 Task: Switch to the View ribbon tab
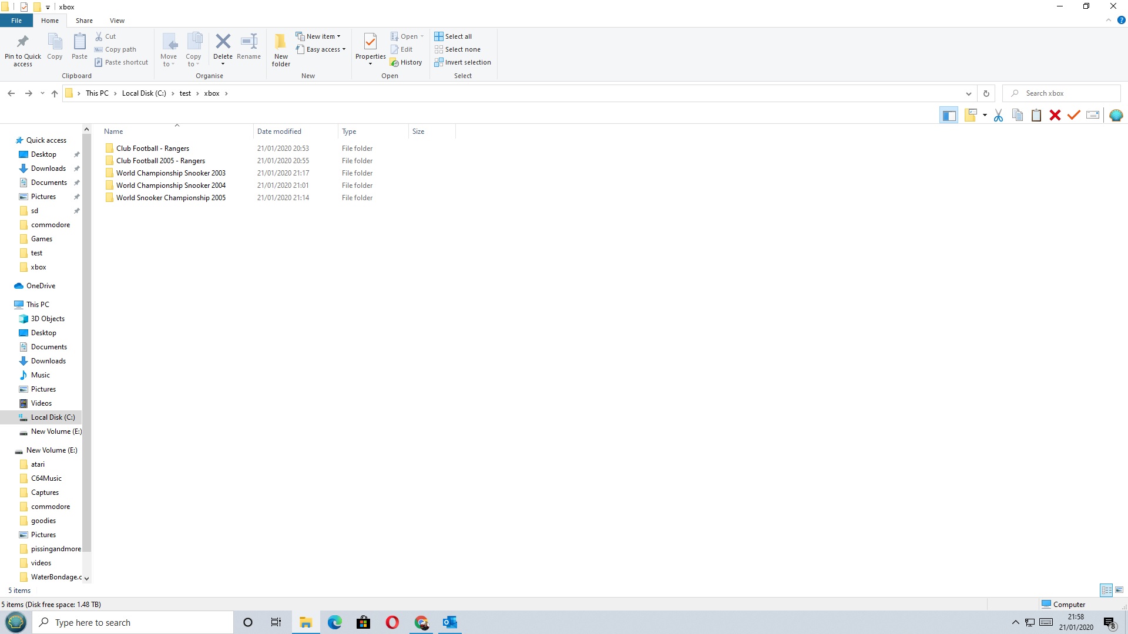(117, 21)
